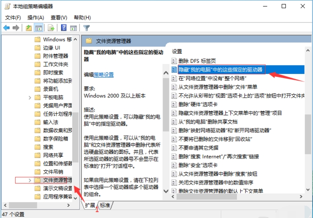
Task: Open the 查看(V) menu
Action: click(59, 18)
